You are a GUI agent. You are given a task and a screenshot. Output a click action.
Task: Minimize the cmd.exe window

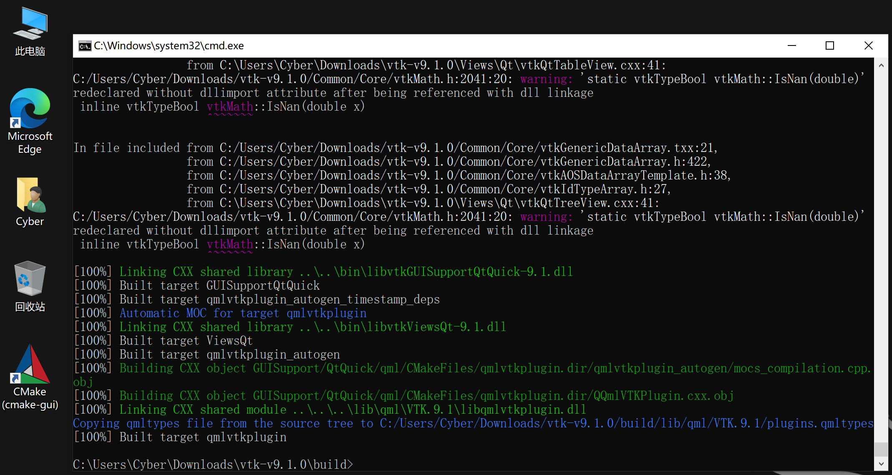(x=791, y=45)
